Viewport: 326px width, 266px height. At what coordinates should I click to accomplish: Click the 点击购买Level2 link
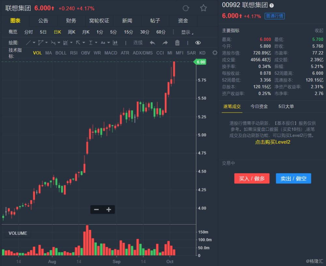273,142
